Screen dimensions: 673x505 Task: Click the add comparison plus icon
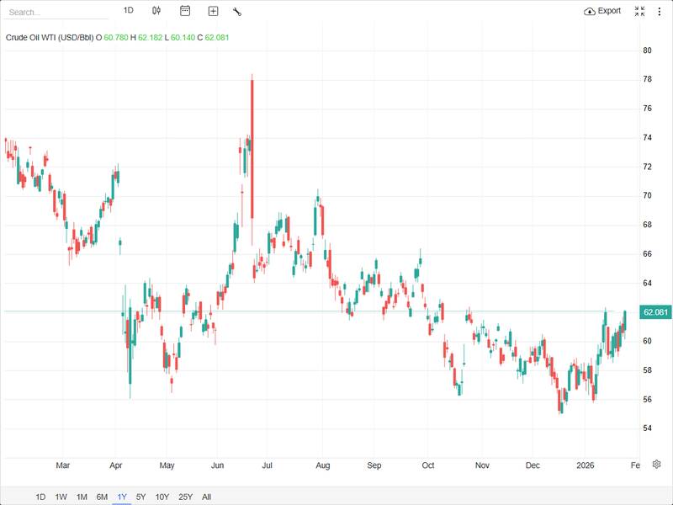tap(213, 11)
